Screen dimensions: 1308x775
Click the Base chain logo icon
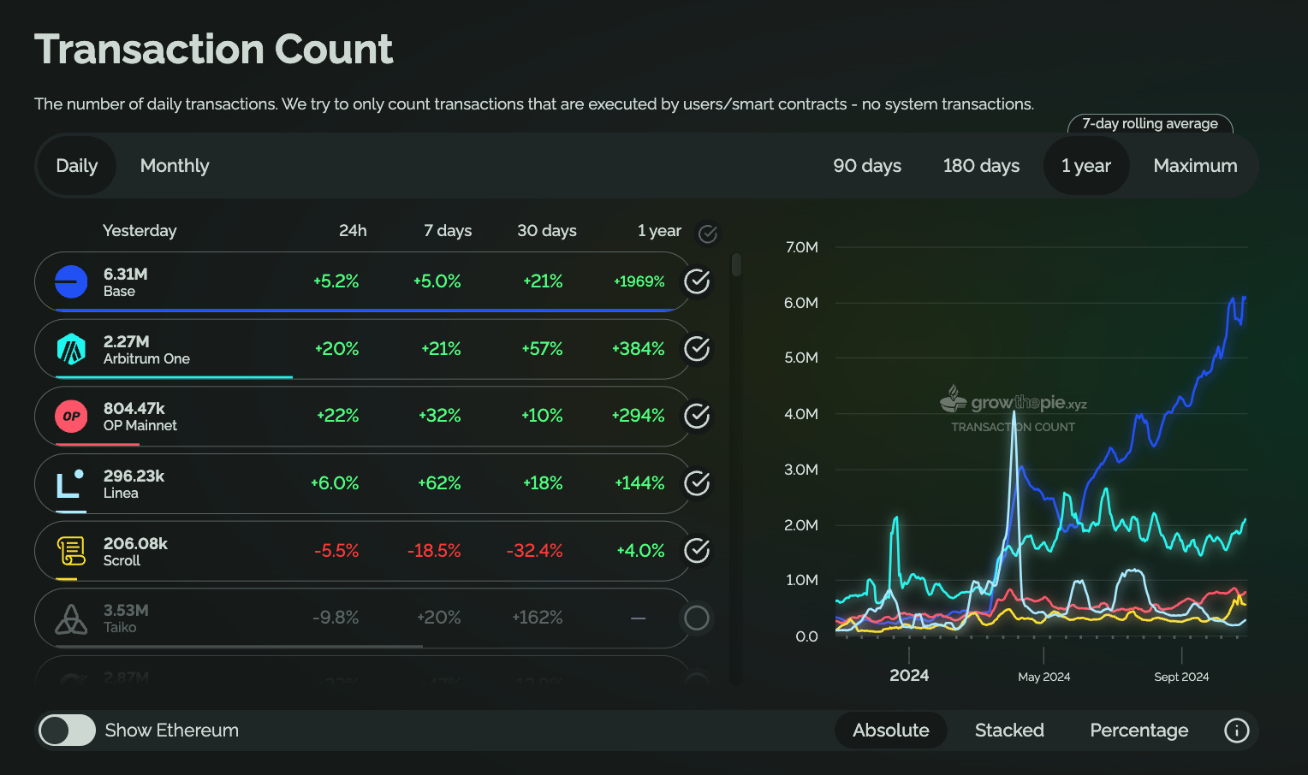[71, 281]
